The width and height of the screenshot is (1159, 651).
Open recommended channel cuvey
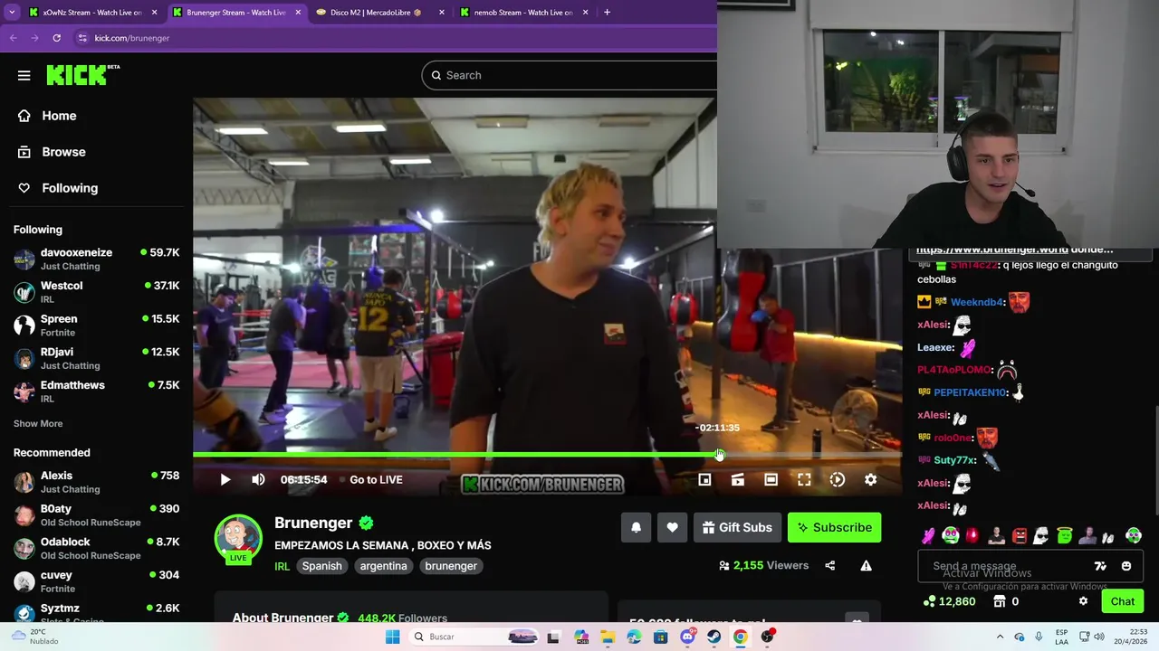[96, 581]
